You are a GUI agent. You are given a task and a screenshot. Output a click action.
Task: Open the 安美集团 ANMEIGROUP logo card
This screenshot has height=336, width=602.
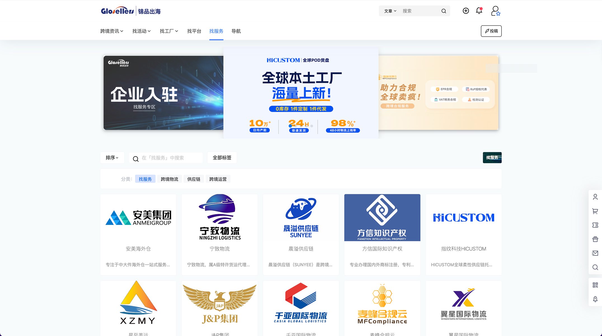click(x=138, y=218)
